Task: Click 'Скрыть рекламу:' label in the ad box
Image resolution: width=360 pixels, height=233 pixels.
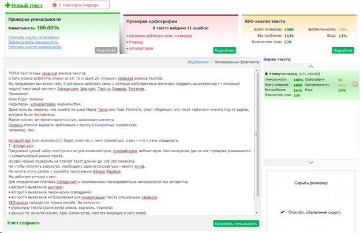Action: pos(311,183)
